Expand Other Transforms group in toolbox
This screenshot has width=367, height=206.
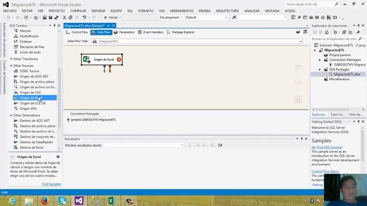[x=11, y=59]
